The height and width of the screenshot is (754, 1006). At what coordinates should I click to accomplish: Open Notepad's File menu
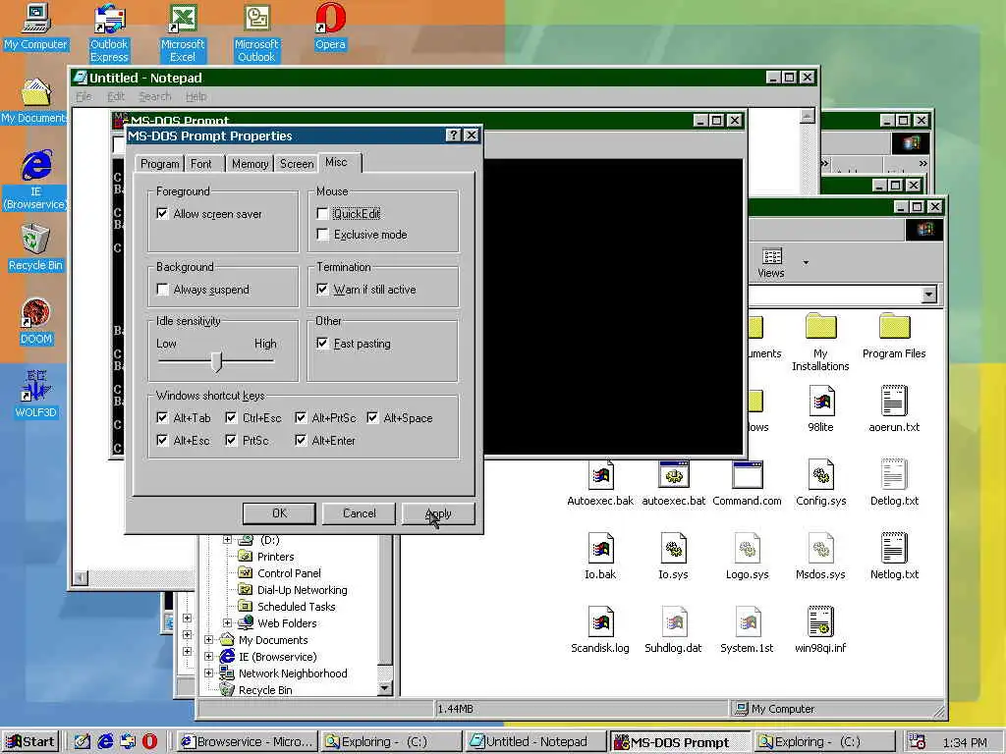(x=84, y=97)
